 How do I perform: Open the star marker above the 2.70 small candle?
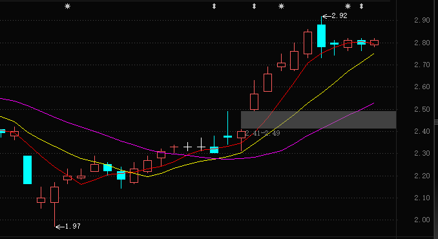click(x=281, y=6)
